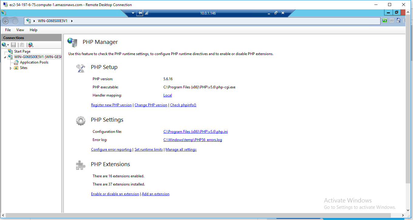Open the Check phpinfo() link
Screen dimensions: 413x220
pos(183,105)
